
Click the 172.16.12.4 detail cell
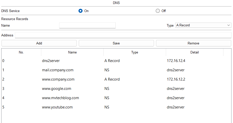[x=176, y=61]
